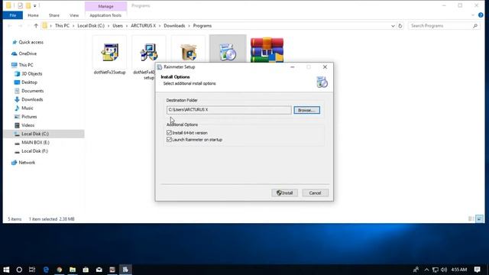This screenshot has width=489, height=275.
Task: Click the Browse button in setup
Action: pyautogui.click(x=306, y=110)
